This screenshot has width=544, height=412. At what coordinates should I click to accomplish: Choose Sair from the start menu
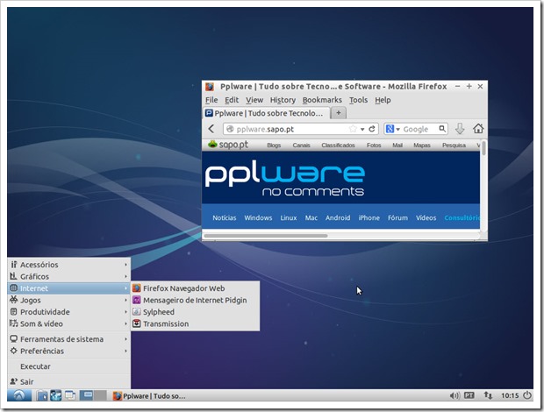tap(68, 382)
